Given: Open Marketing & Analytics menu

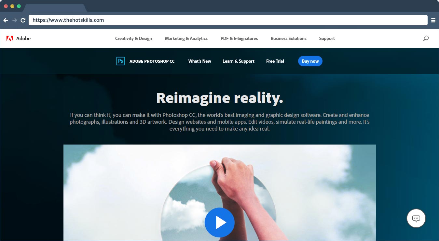Looking at the screenshot, I should click(186, 38).
